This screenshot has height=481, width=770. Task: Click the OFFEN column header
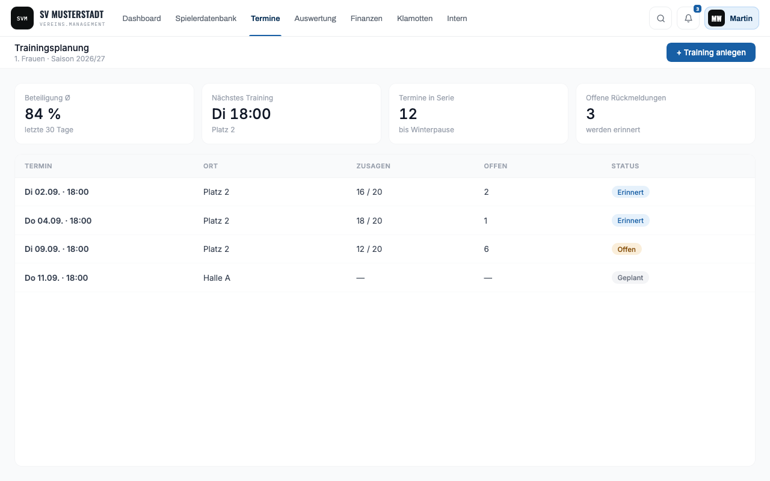click(x=496, y=166)
